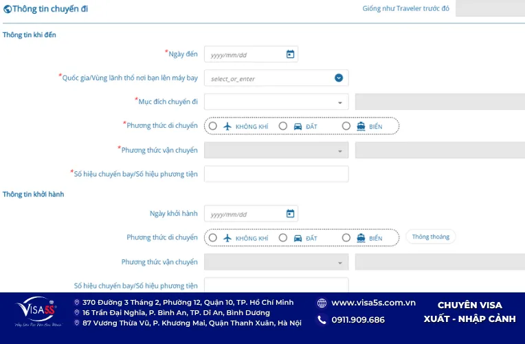Open departure Phương thức vận chuyển dropdown
Viewport: 525px width, 344px height.
click(x=276, y=262)
